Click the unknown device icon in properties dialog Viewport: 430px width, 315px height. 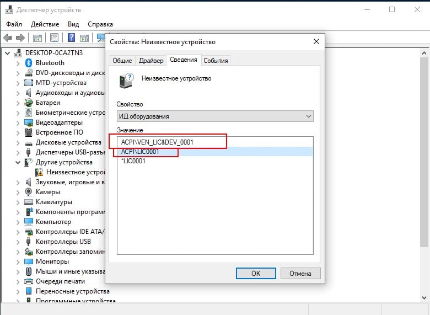coord(126,81)
